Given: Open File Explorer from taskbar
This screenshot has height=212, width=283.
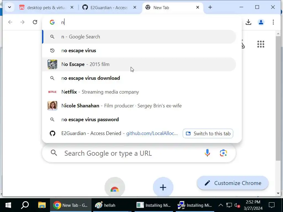Looking at the screenshot, I should click(x=42, y=205).
